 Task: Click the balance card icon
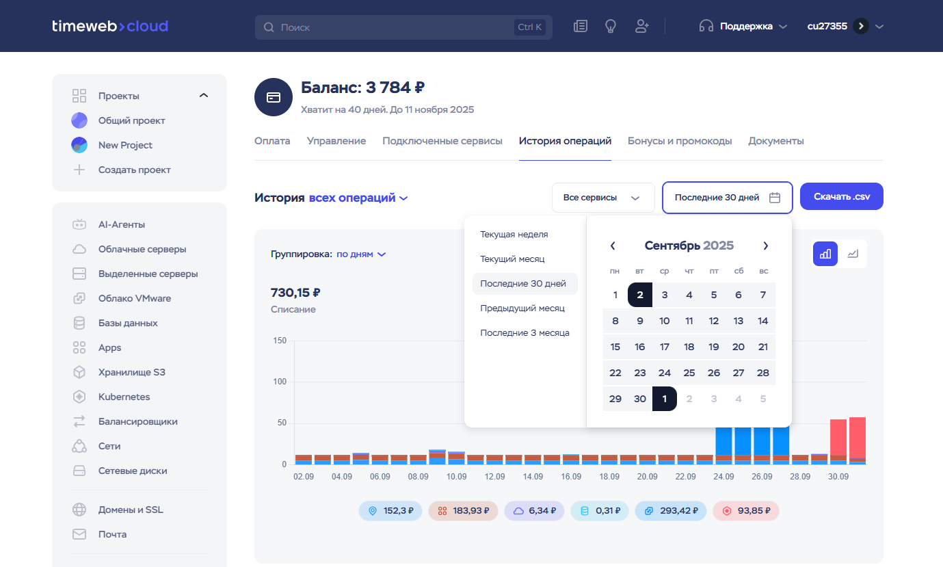pos(274,97)
